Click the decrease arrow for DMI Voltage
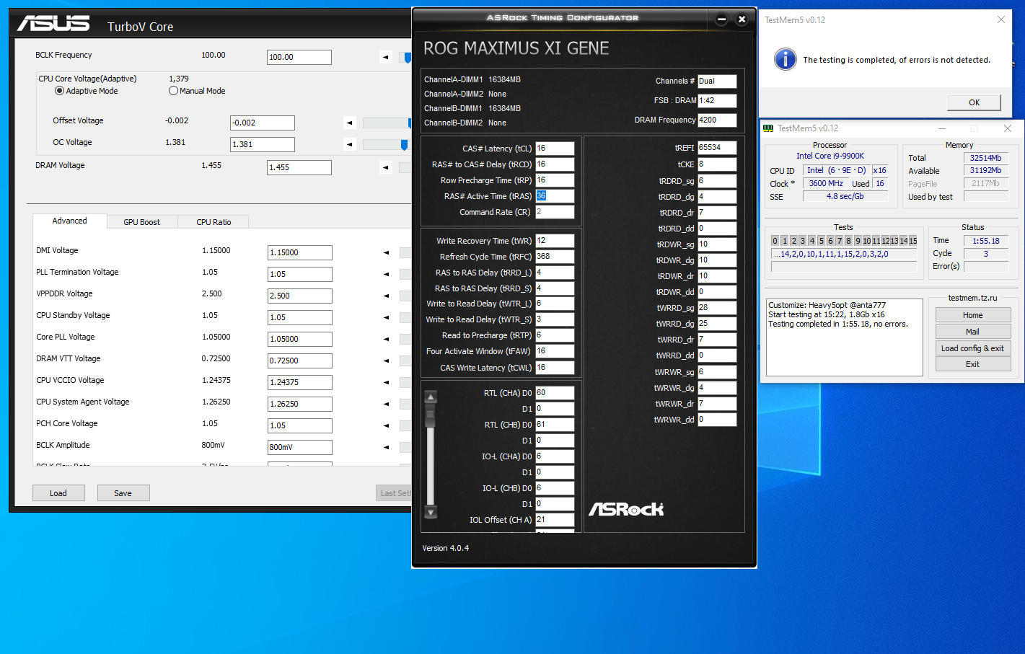This screenshot has height=654, width=1025. click(x=386, y=252)
